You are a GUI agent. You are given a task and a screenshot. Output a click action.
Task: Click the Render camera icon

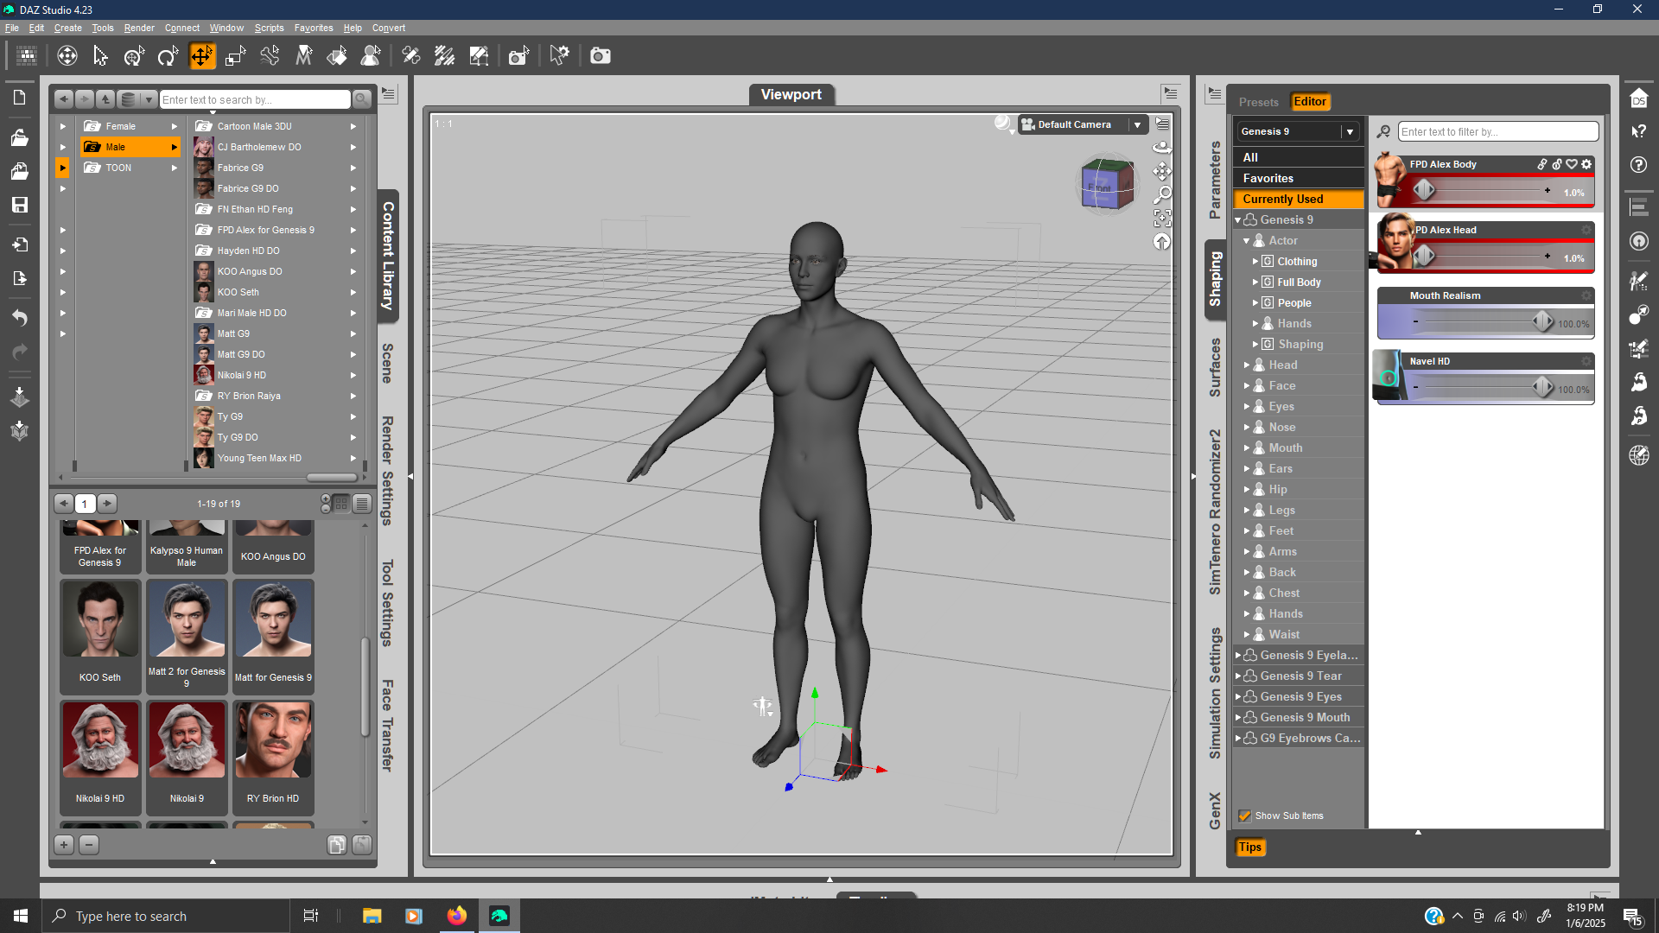[x=600, y=56]
